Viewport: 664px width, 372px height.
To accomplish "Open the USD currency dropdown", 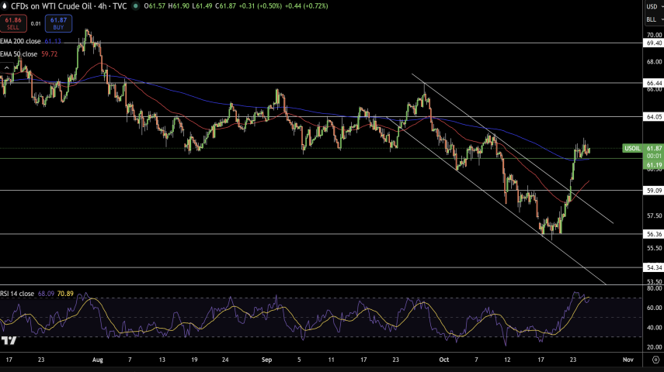I will 652,6.
